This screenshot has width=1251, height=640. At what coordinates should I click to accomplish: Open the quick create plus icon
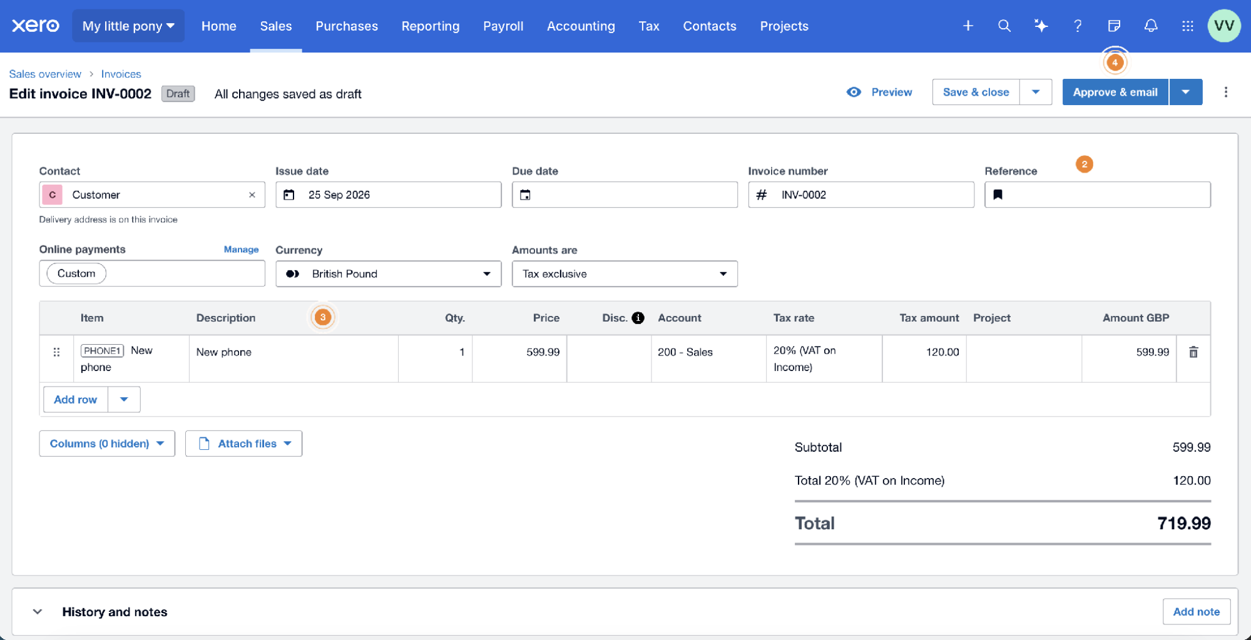point(968,26)
